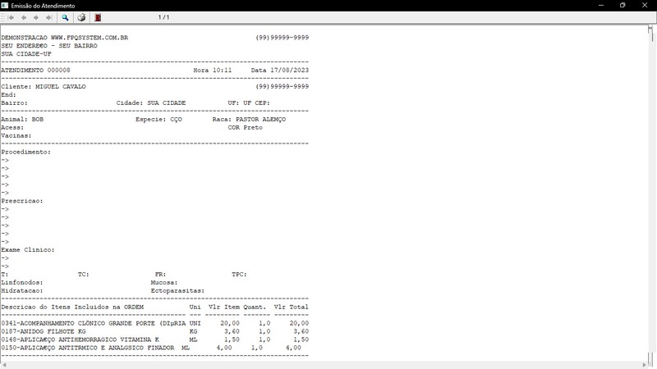This screenshot has width=657, height=369.
Task: Restore down the preview window
Action: 623,6
